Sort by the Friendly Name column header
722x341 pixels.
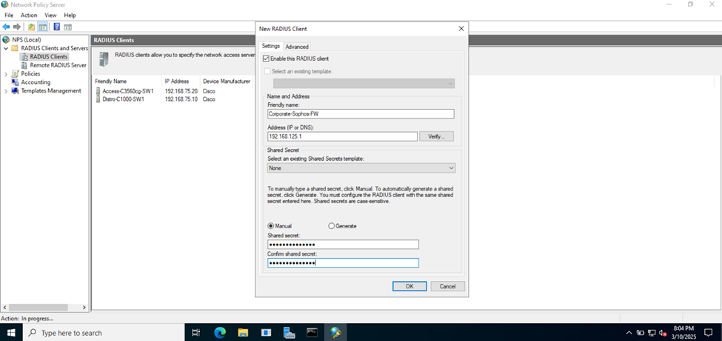click(127, 81)
